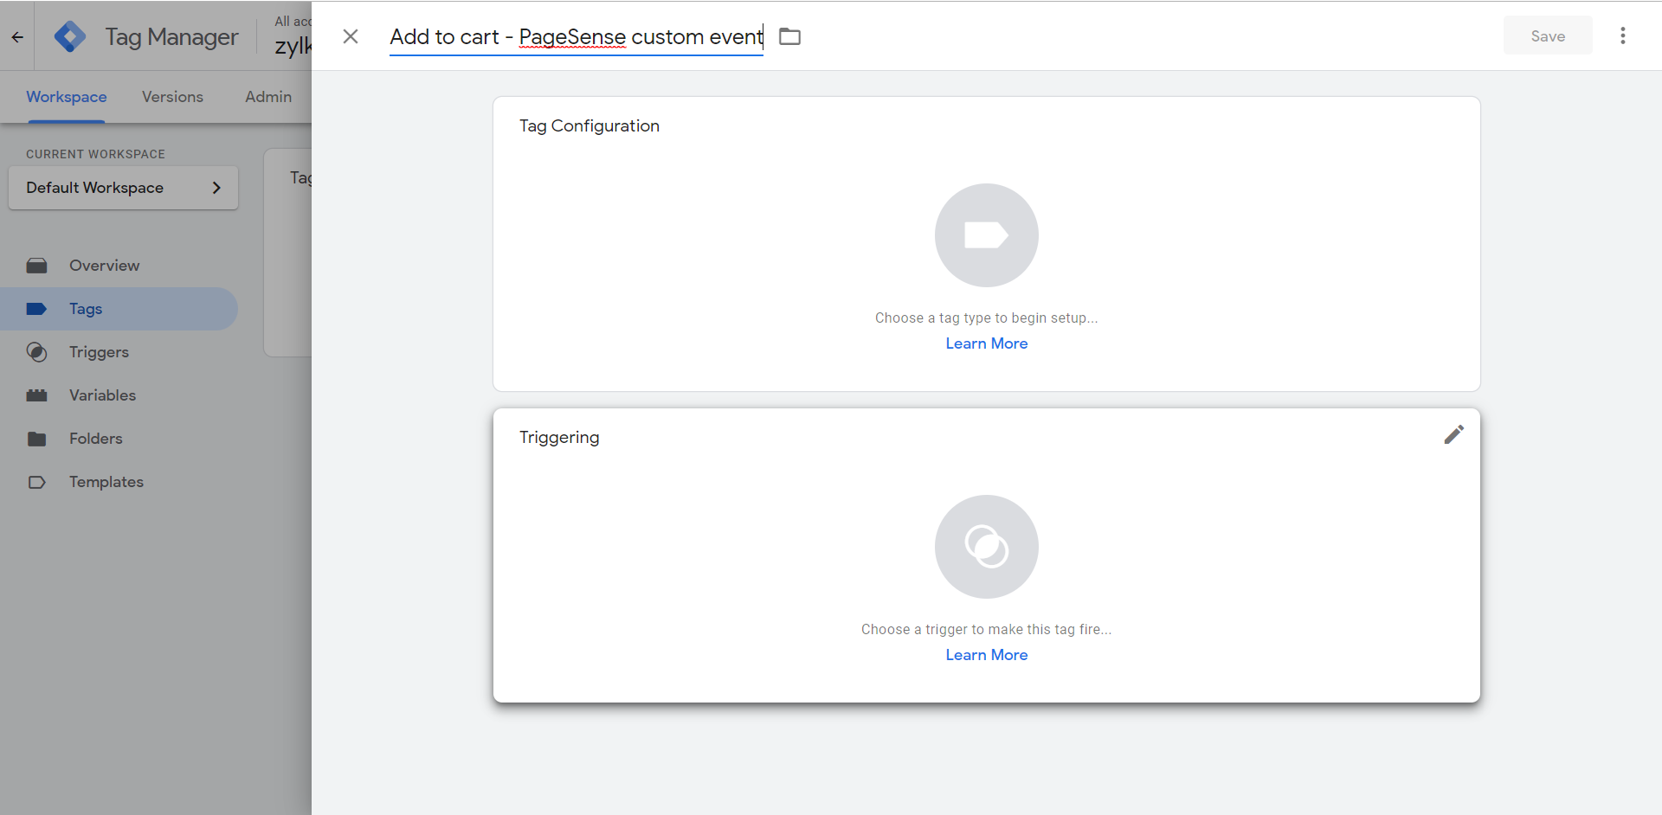Open Tags in the sidebar

[x=119, y=309]
